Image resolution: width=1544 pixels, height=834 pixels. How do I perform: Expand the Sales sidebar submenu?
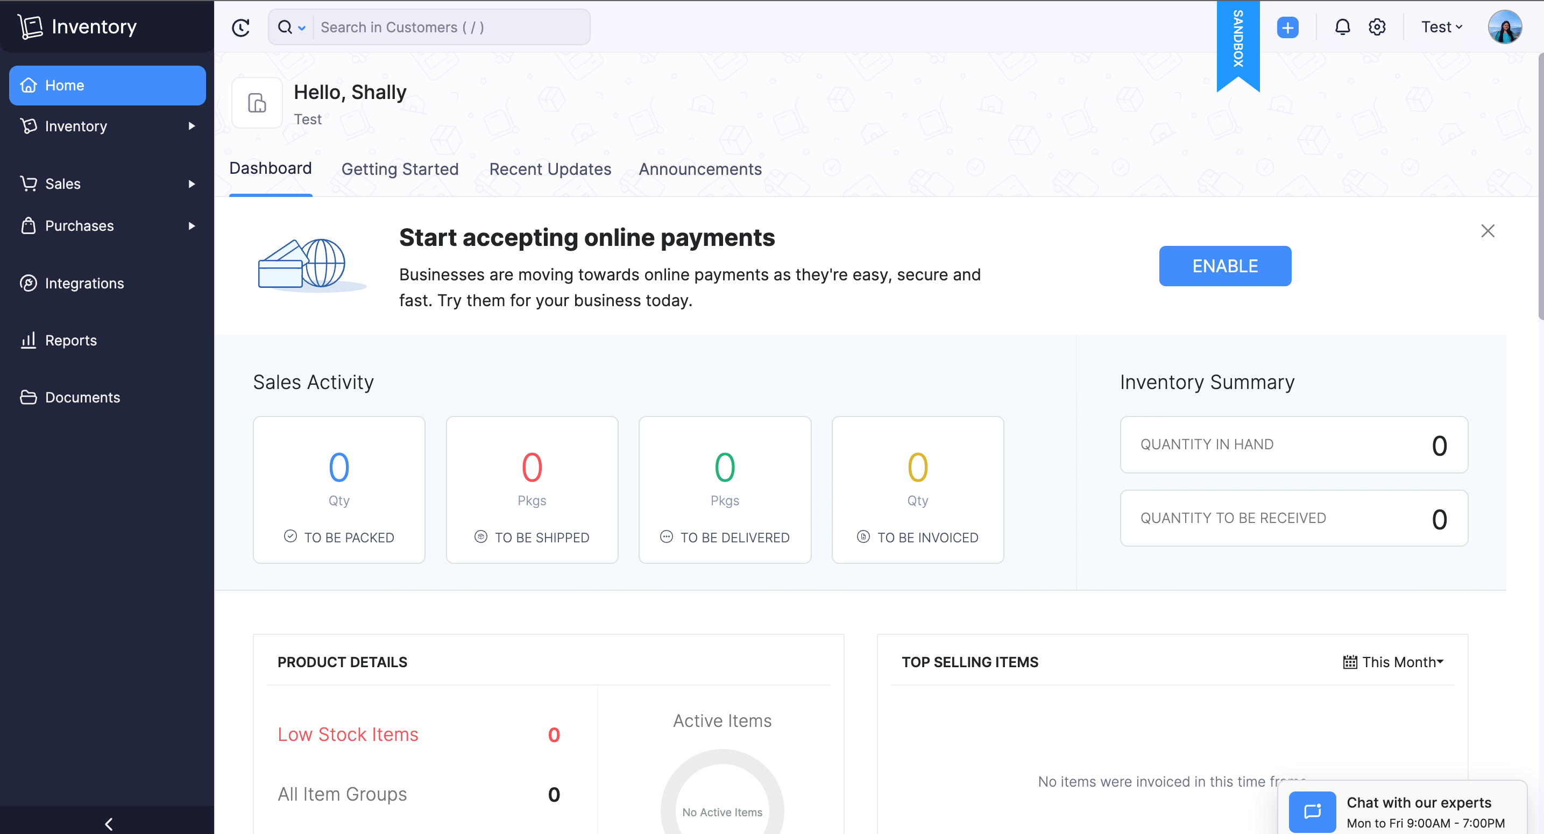(x=192, y=183)
